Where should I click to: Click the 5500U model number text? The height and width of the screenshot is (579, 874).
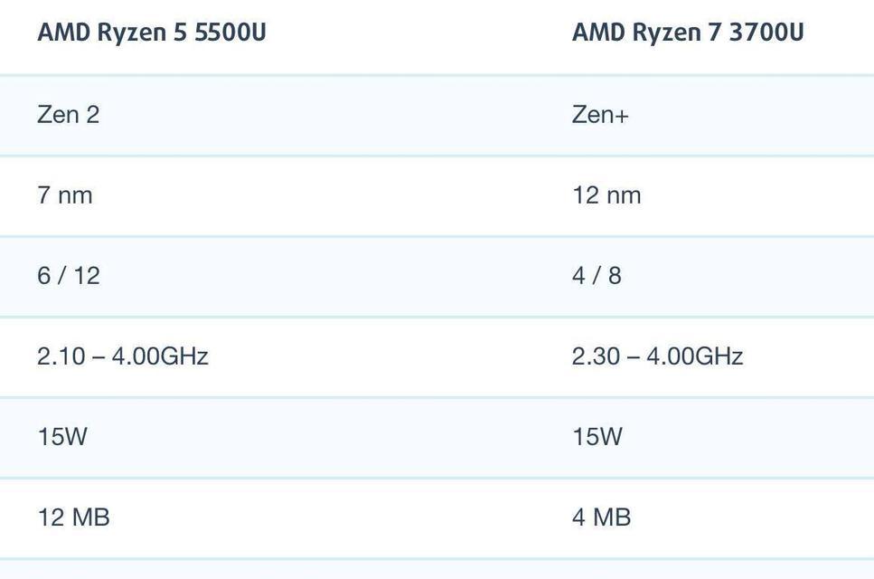pos(230,32)
